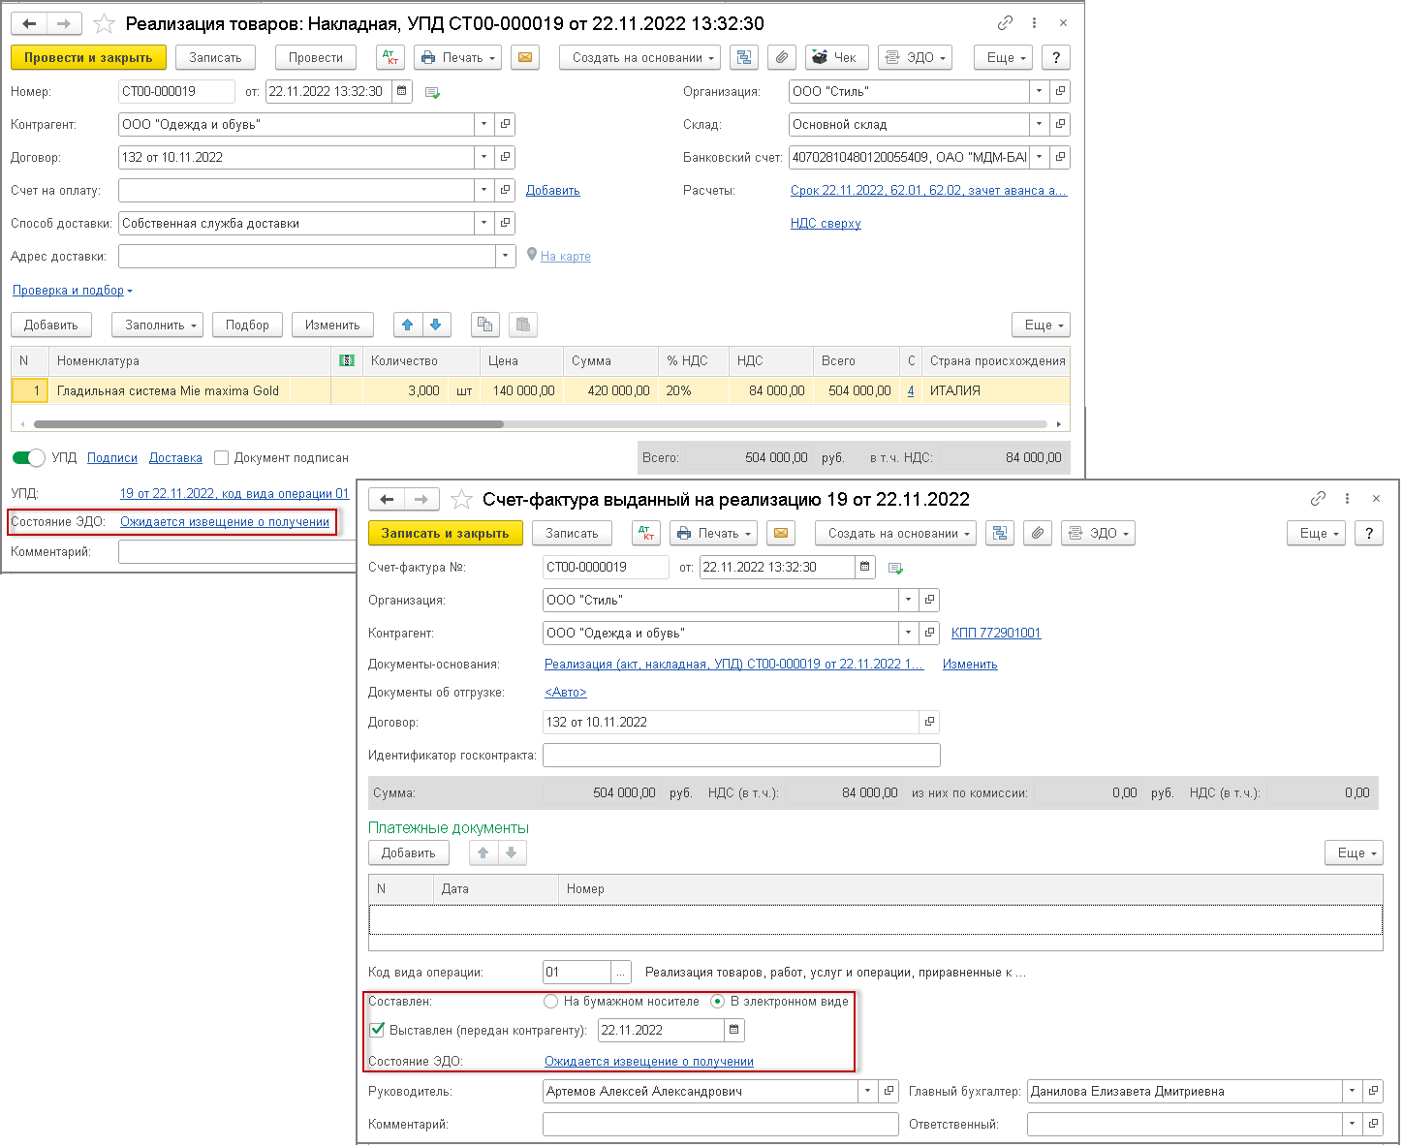
Task: Open the КПП 772901001 link
Action: pyautogui.click(x=996, y=633)
